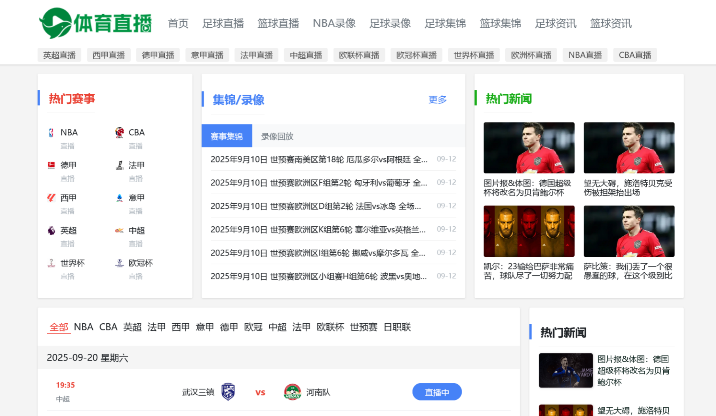Click the 世界杯直播 tag button
Screen dimensions: 716x416
[x=474, y=55]
